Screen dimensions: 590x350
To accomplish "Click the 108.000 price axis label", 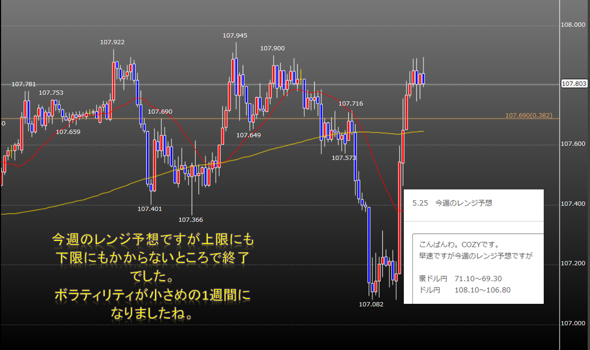I will [x=573, y=25].
